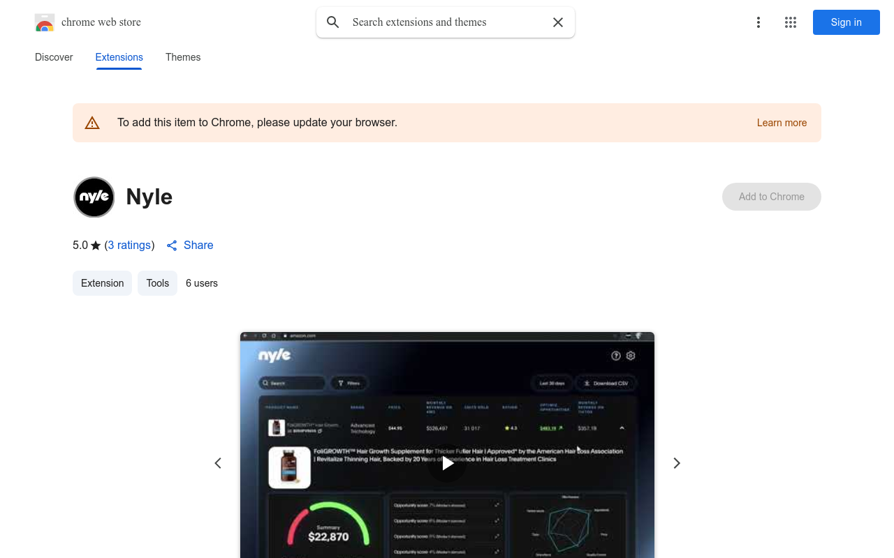Go to previous screenshot with left arrow

[x=218, y=463]
